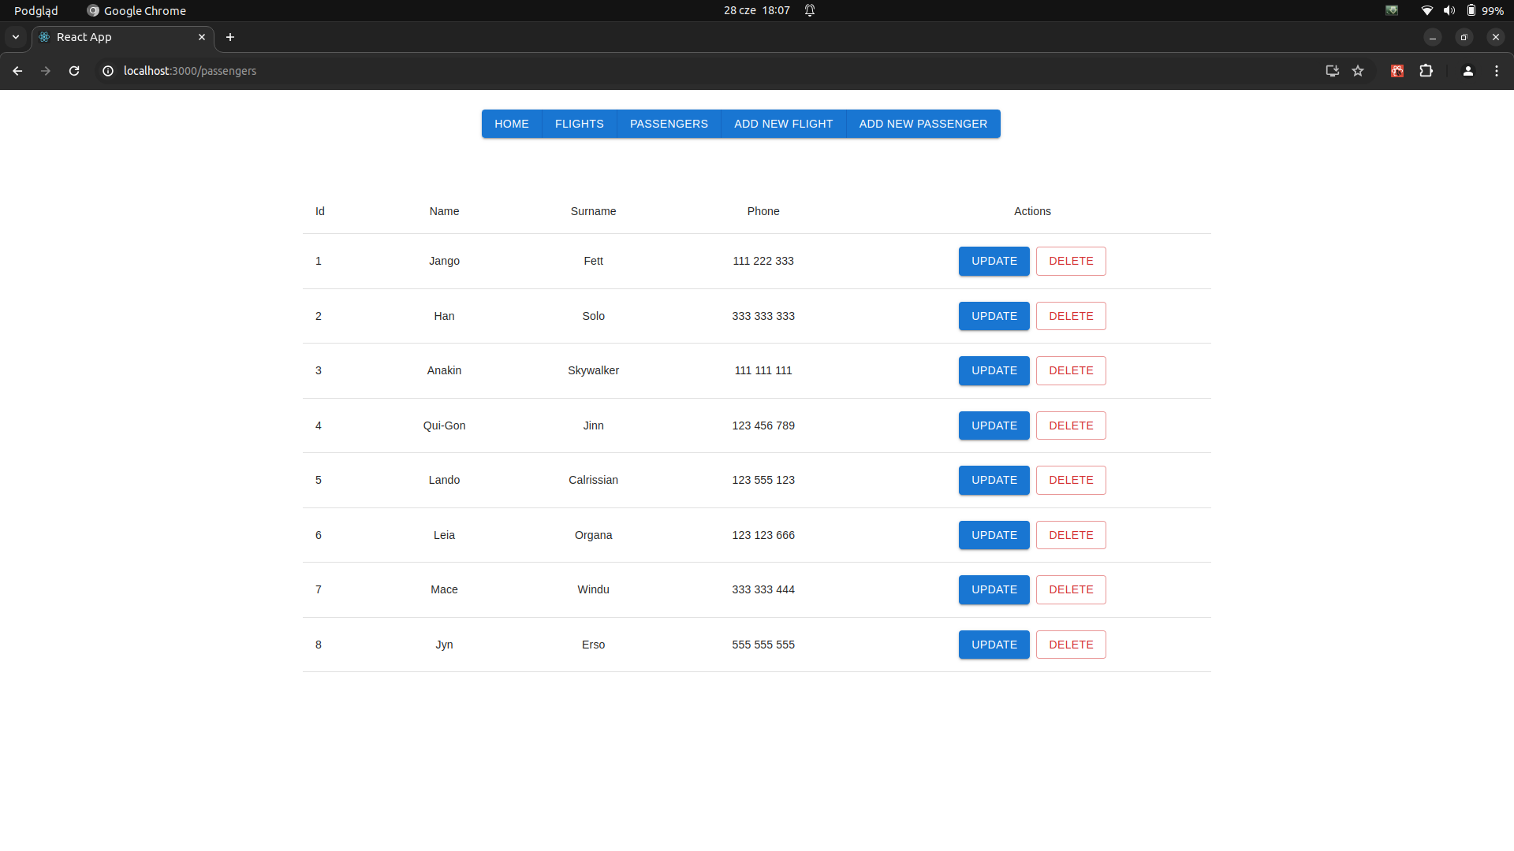
Task: Go to the HOME navigation item
Action: tap(511, 124)
